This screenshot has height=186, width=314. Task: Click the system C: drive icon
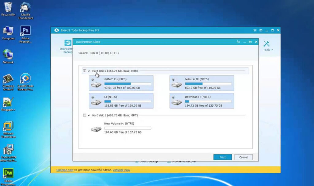96,85
